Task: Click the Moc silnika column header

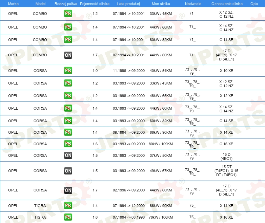Action: pos(161,4)
